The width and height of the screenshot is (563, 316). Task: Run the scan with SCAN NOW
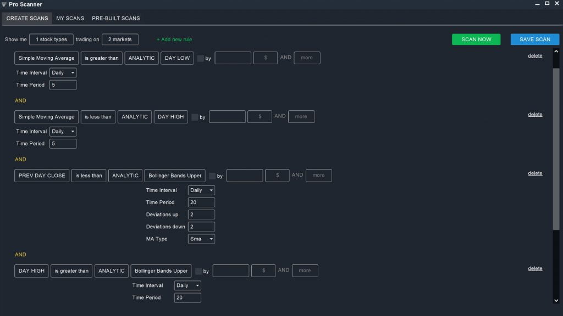(476, 39)
